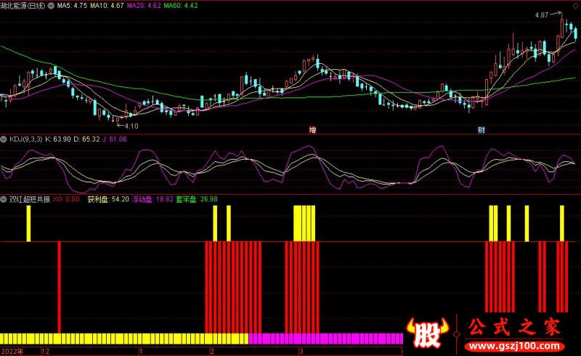Click the 4.87 high price label
This screenshot has height=356, width=581.
point(542,15)
